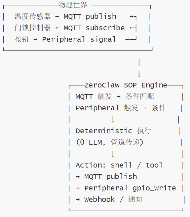Click the 门锁控制器 label

point(33,28)
